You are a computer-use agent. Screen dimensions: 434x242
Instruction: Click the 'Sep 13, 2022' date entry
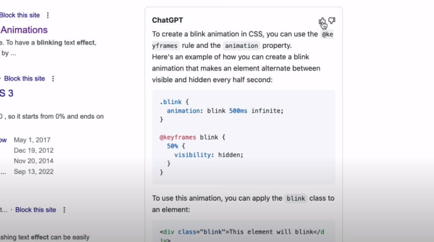pyautogui.click(x=34, y=172)
